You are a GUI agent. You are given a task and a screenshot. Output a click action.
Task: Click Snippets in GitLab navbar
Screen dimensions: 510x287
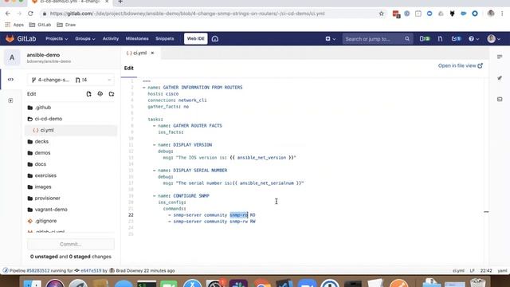(165, 39)
